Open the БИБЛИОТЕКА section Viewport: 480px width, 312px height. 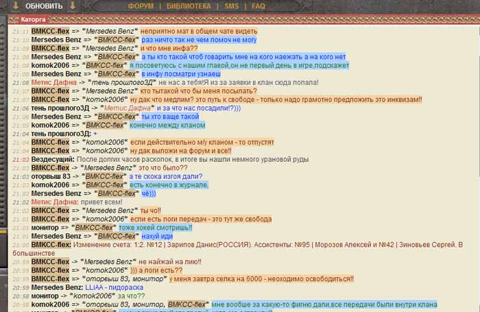coord(191,6)
